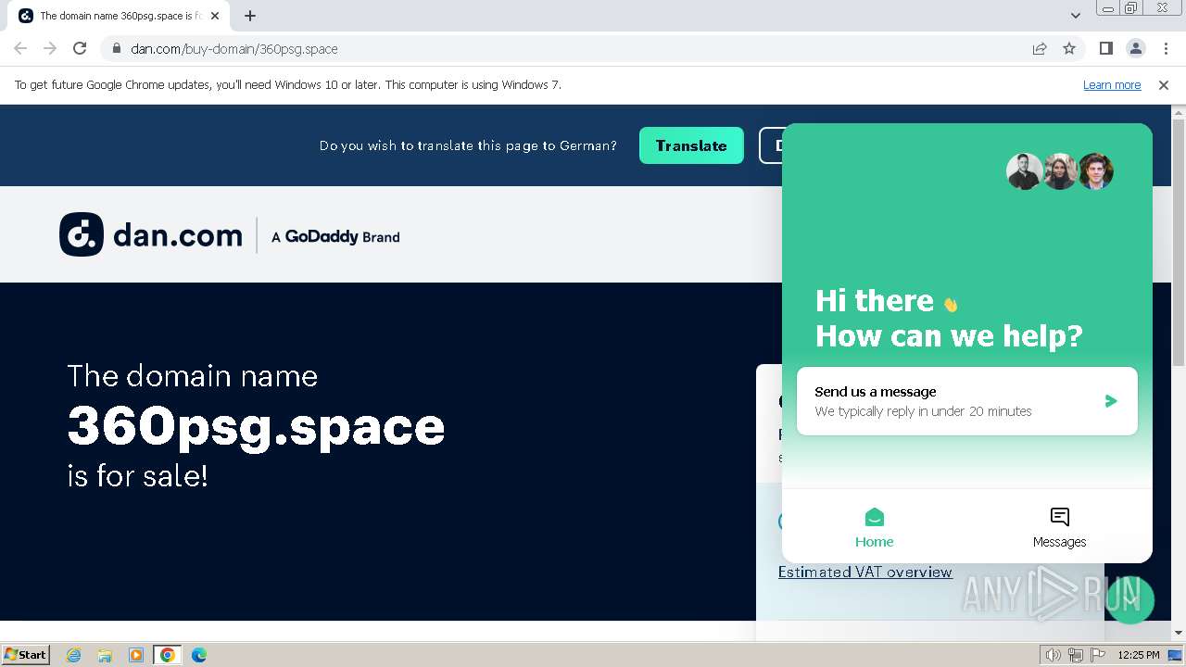1186x667 pixels.
Task: Reload the page with refresh icon
Action: click(80, 48)
